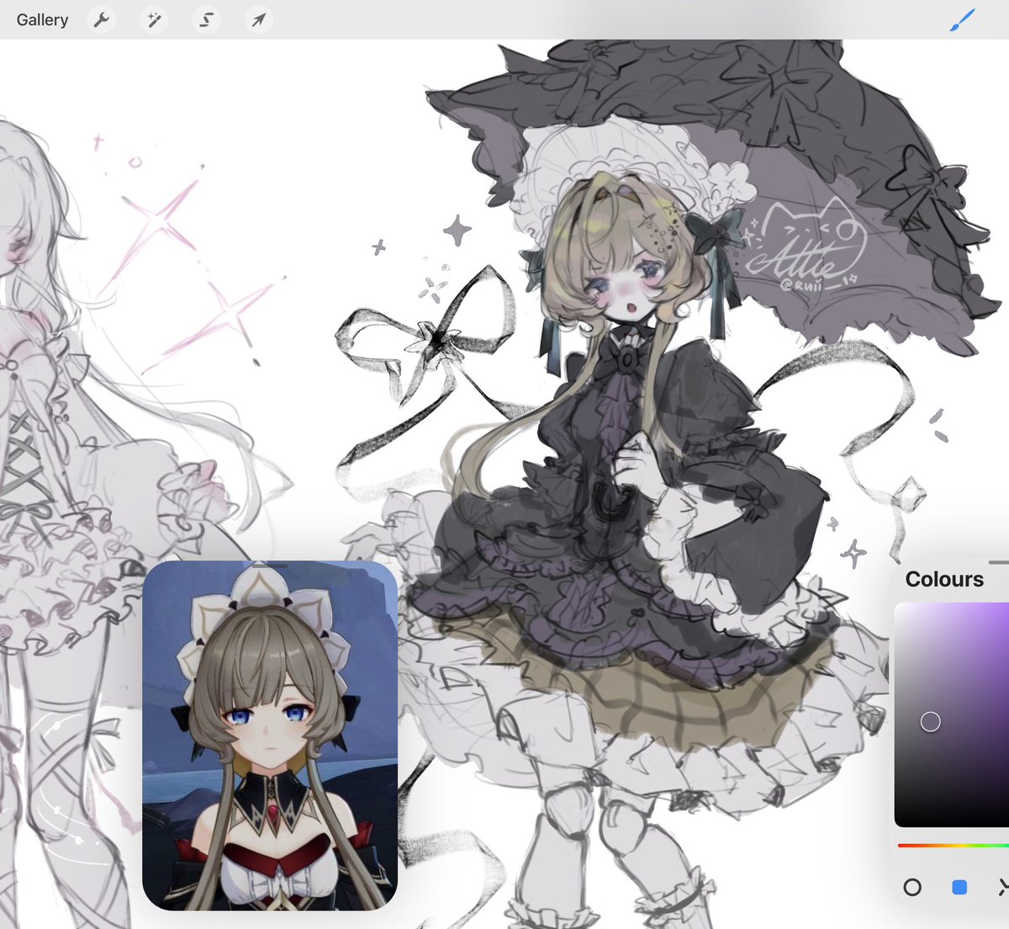This screenshot has height=929, width=1009.
Task: Select the Brush tool in the top right
Action: tap(962, 19)
